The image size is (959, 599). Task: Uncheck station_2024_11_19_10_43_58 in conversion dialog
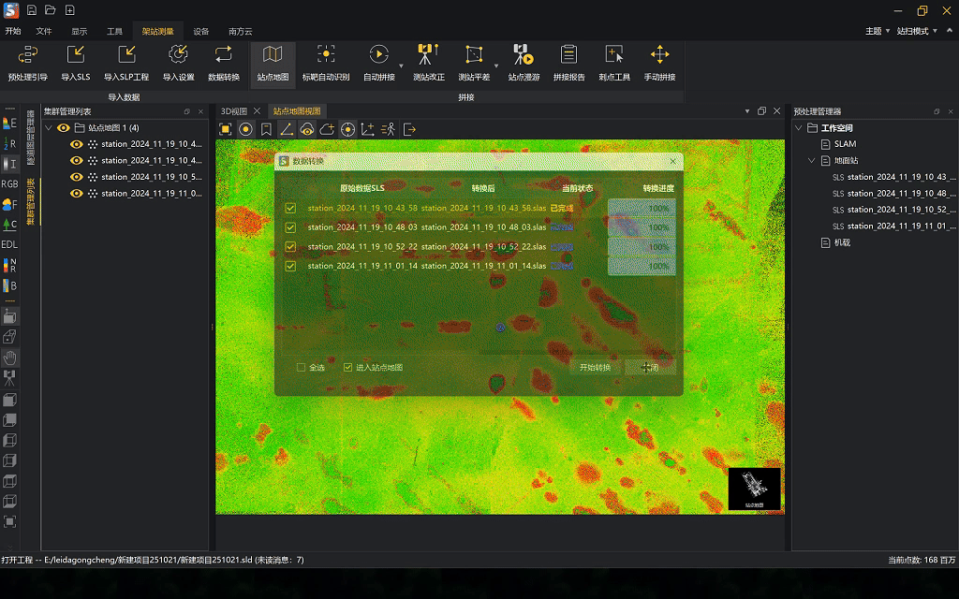coord(290,208)
